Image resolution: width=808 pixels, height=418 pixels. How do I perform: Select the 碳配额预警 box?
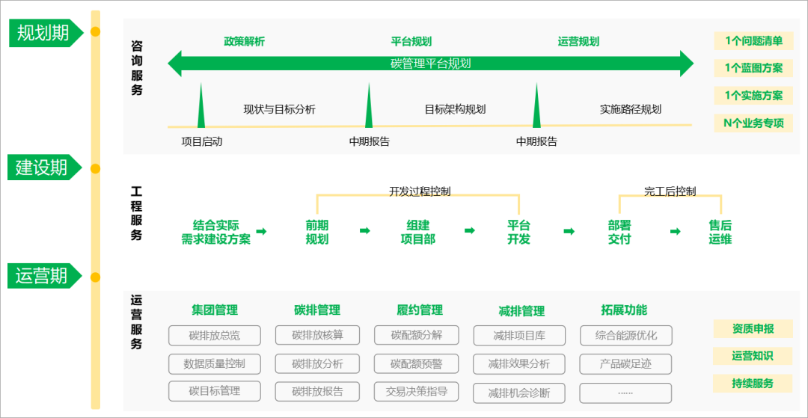(x=416, y=363)
